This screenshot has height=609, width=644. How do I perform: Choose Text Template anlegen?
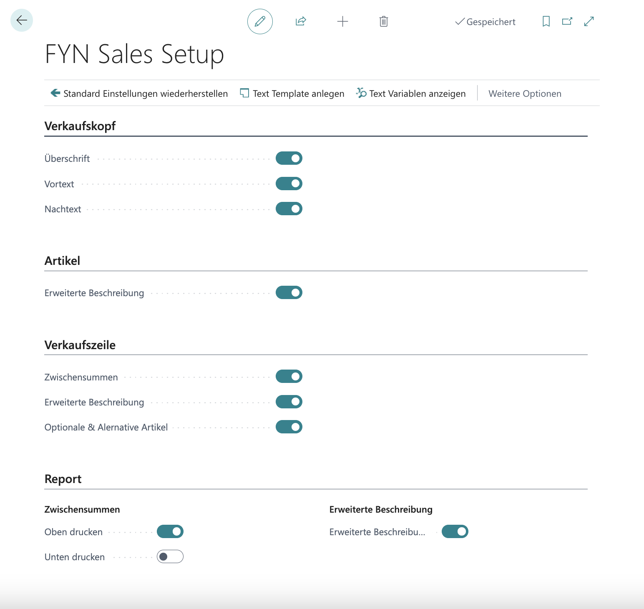[x=292, y=93]
